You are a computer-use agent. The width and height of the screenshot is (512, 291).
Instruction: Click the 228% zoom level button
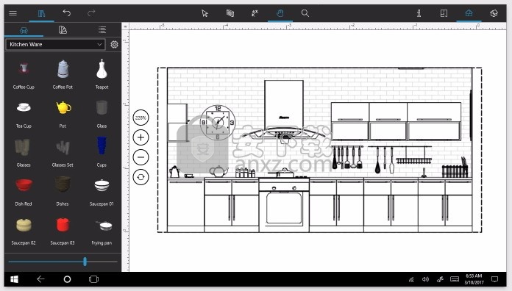point(141,118)
